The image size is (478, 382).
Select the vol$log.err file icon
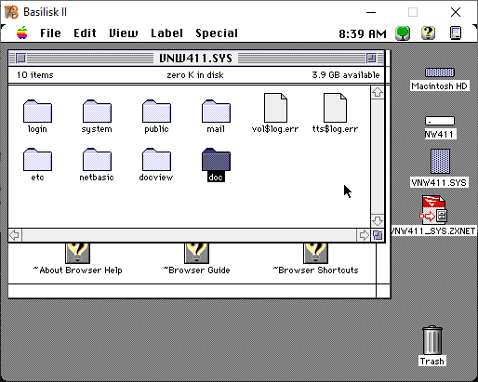(x=275, y=108)
